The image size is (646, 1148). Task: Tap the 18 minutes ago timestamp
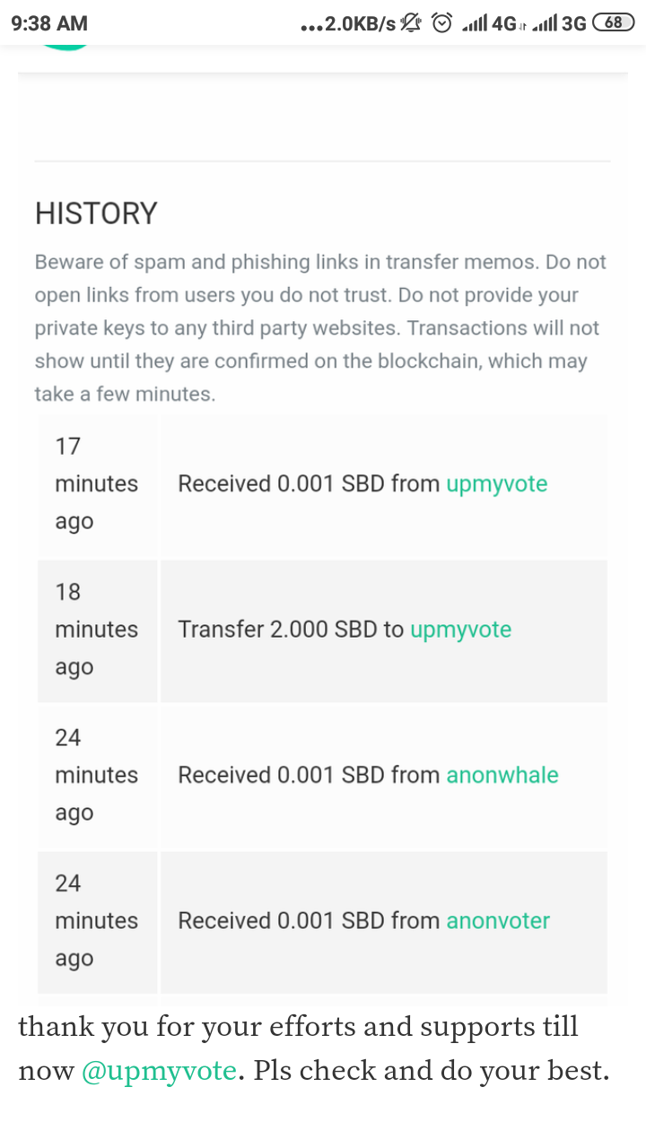96,630
